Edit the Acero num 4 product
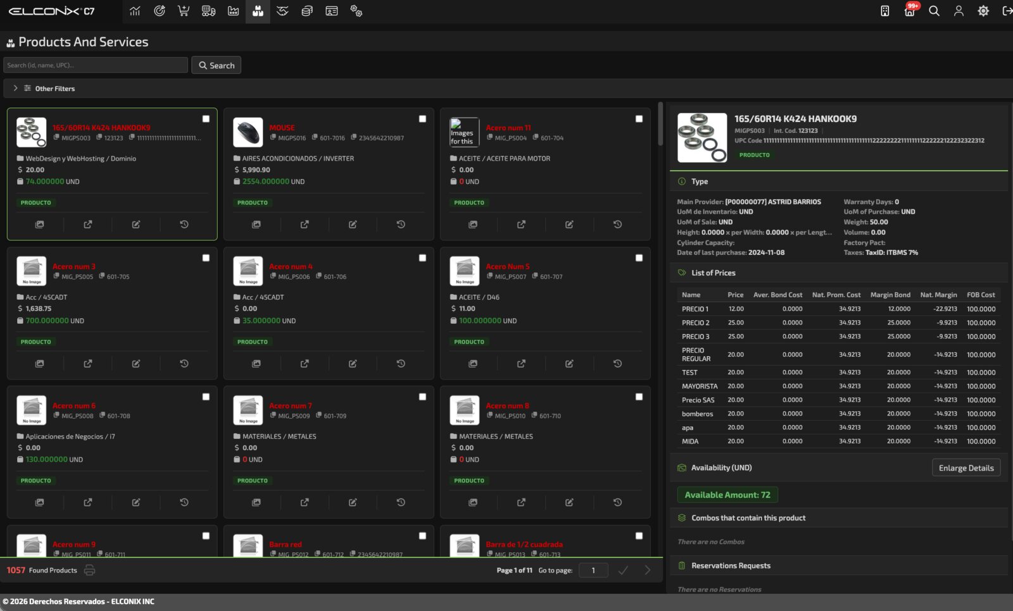Viewport: 1013px width, 611px height. (353, 364)
